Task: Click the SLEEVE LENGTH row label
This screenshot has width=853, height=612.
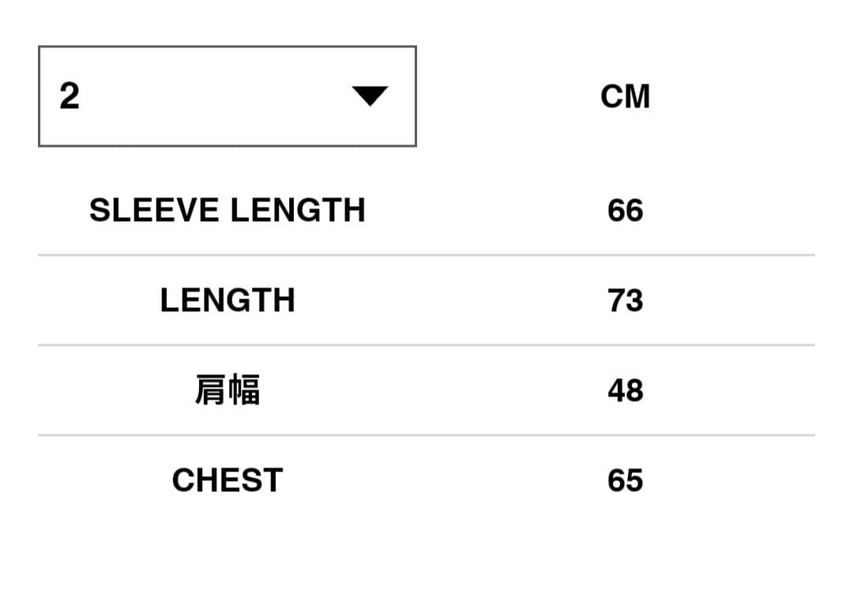Action: click(x=227, y=210)
